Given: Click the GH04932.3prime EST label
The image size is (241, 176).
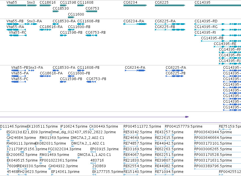Looking at the screenshot, I should tap(63, 166).
